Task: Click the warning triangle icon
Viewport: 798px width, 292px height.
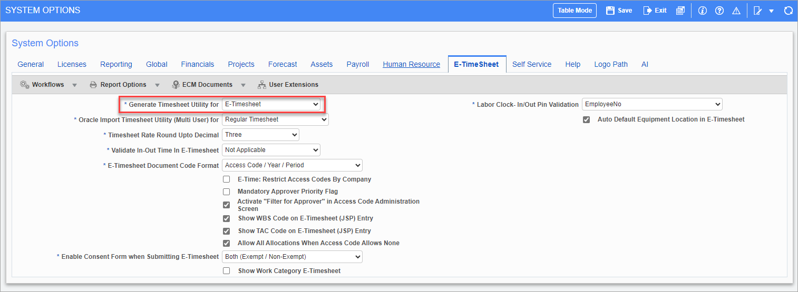Action: (x=736, y=11)
